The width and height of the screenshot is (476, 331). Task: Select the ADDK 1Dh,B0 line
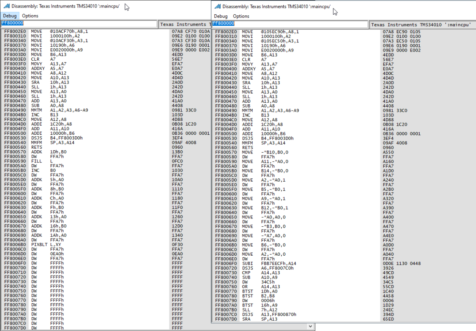pos(50,151)
